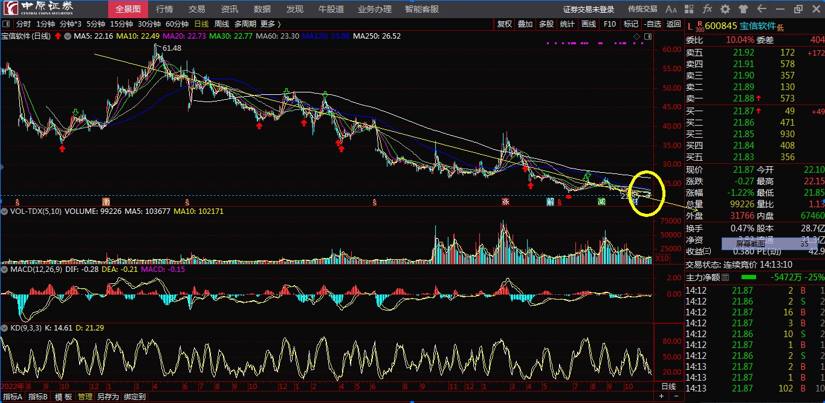Select the 5分钟 period
825x403 pixels.
point(95,24)
